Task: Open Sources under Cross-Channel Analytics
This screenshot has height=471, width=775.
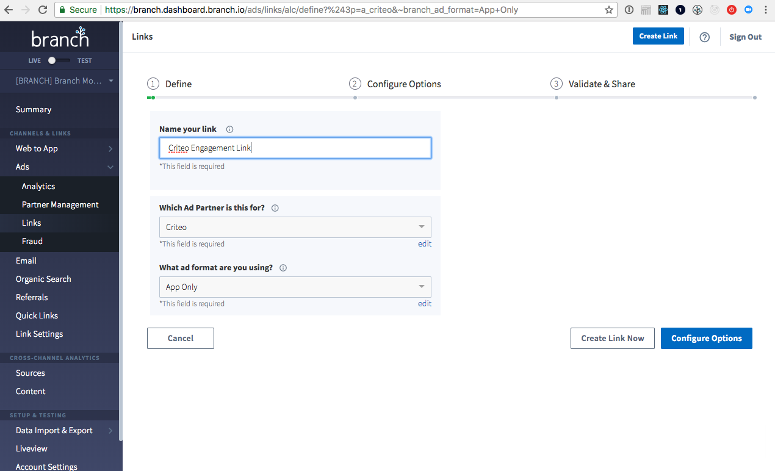Action: point(31,373)
